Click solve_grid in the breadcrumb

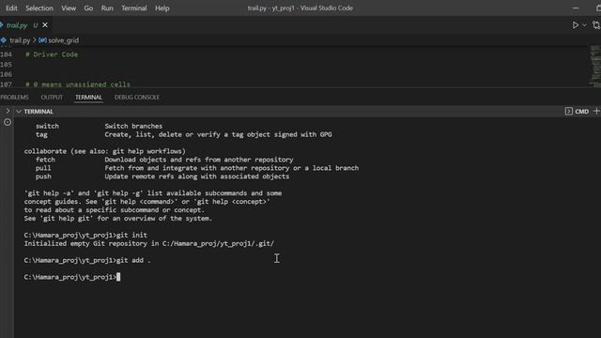[x=63, y=40]
